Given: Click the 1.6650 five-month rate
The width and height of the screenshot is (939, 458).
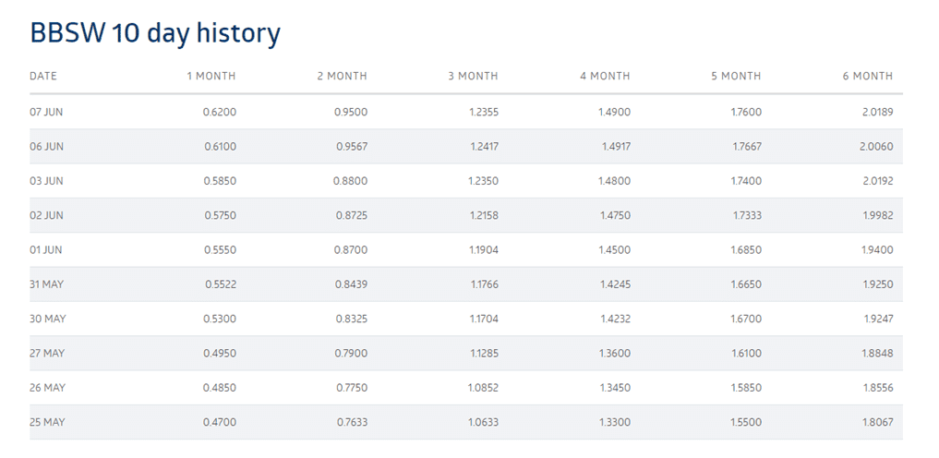Looking at the screenshot, I should point(746,284).
